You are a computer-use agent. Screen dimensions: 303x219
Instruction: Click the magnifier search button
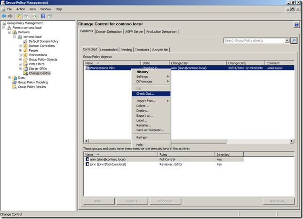click(294, 41)
